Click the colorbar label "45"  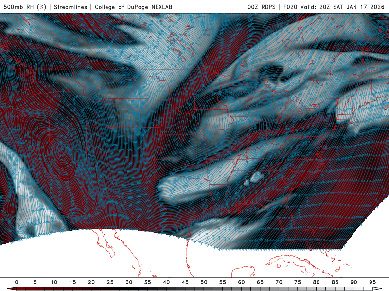[185, 282]
